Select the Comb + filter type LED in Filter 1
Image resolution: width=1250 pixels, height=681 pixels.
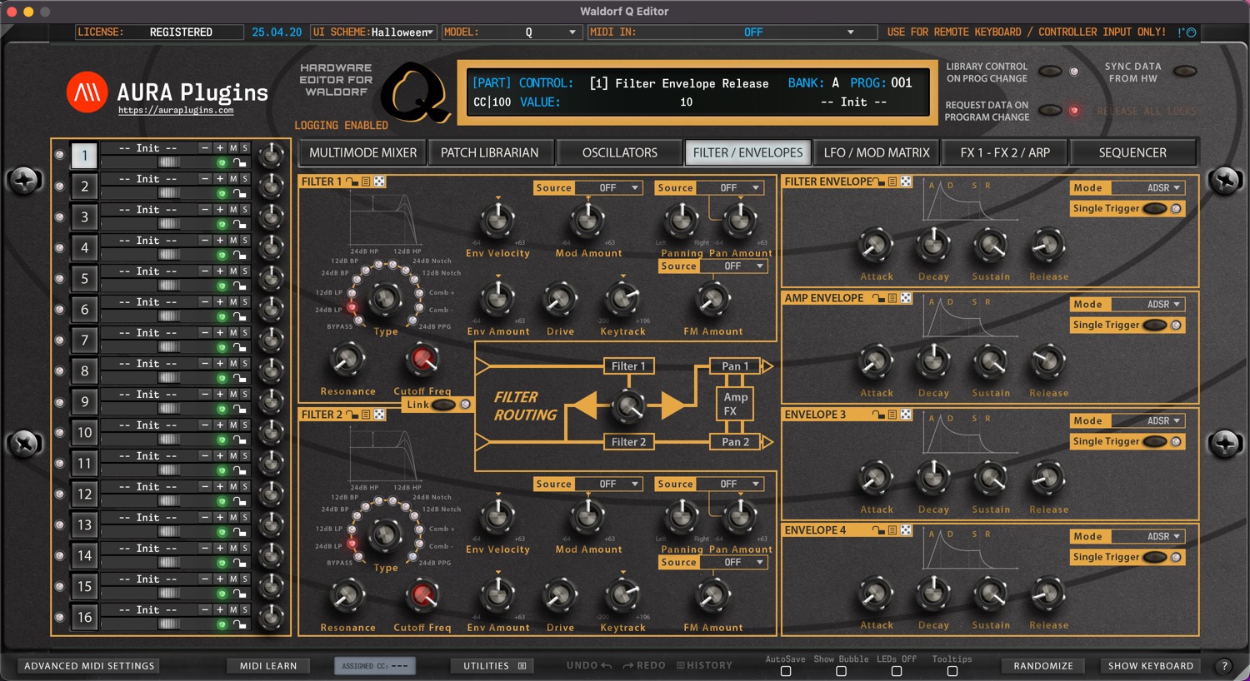coord(418,292)
